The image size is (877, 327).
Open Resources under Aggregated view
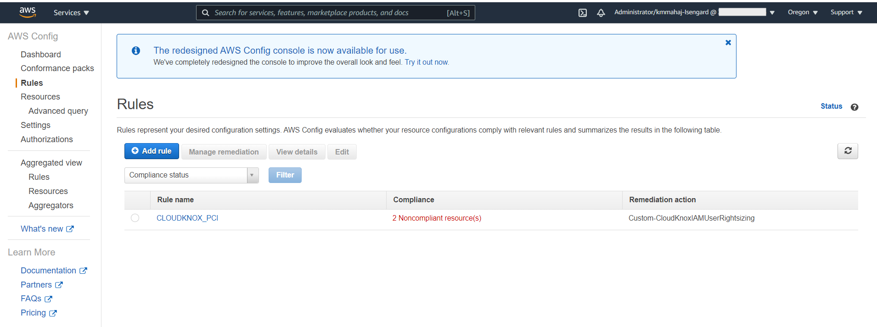tap(48, 191)
